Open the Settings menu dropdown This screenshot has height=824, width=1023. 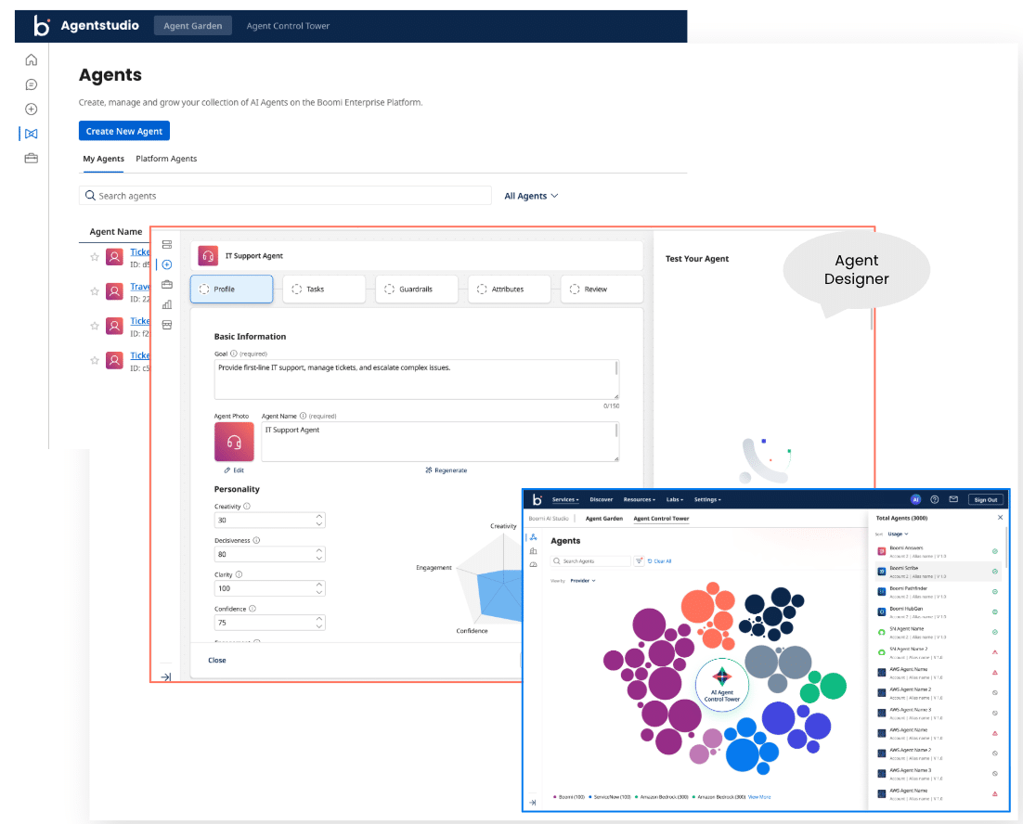707,499
